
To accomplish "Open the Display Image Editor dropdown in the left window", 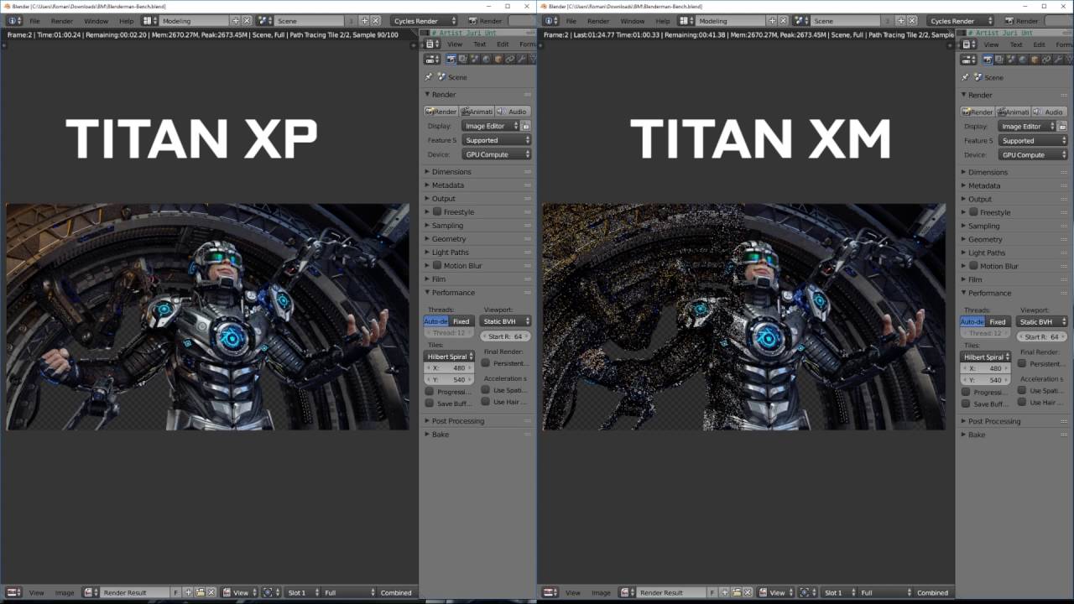I will (x=490, y=126).
